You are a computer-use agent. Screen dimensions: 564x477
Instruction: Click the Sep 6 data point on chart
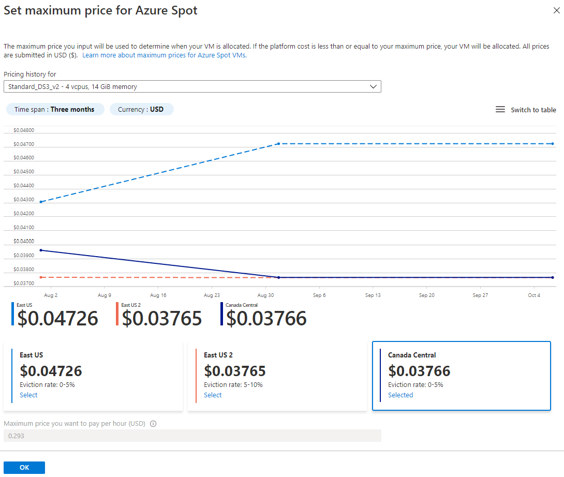pyautogui.click(x=319, y=277)
